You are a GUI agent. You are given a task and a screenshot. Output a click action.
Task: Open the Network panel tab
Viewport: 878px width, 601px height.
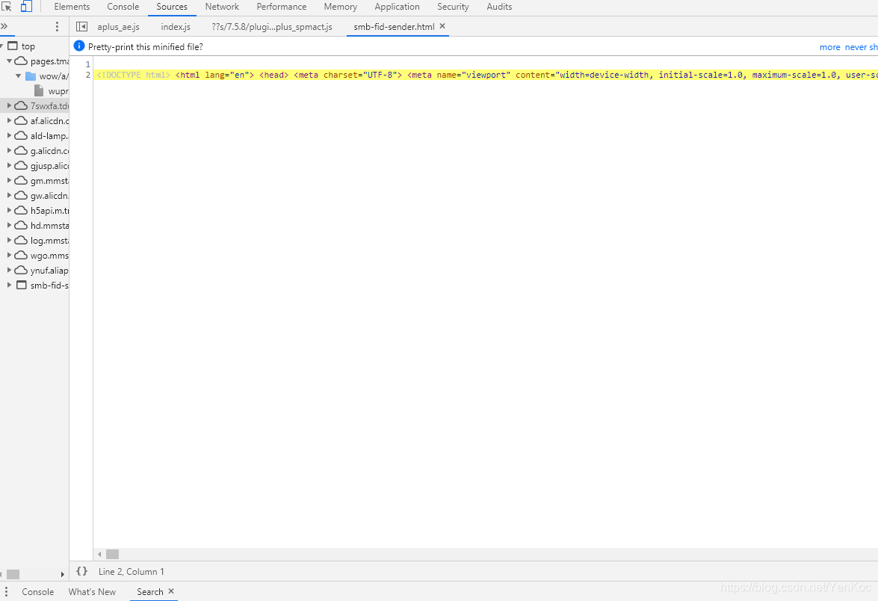(x=222, y=7)
